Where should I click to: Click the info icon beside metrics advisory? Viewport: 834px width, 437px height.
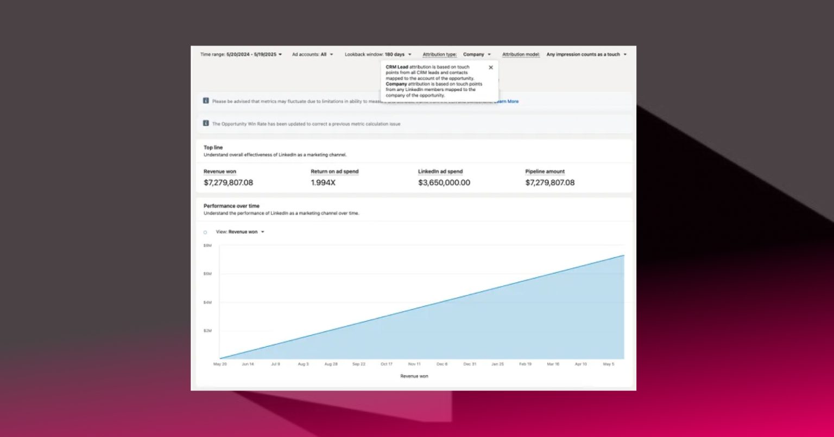coord(206,101)
